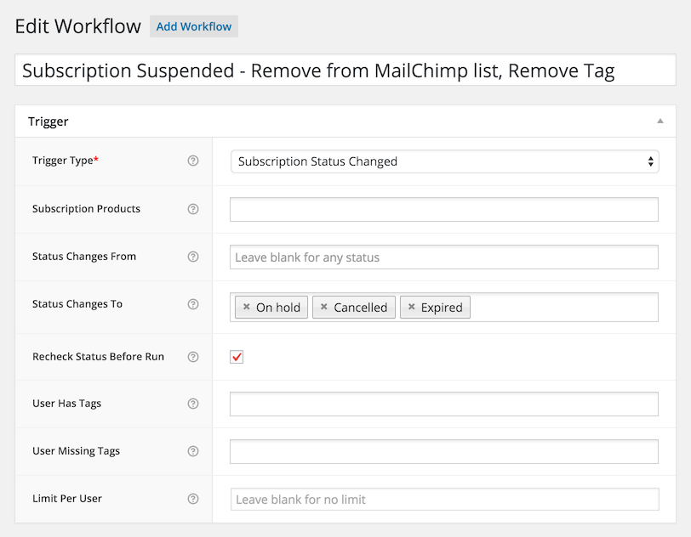The height and width of the screenshot is (537, 691).
Task: Click the User Has Tags field
Action: click(443, 404)
